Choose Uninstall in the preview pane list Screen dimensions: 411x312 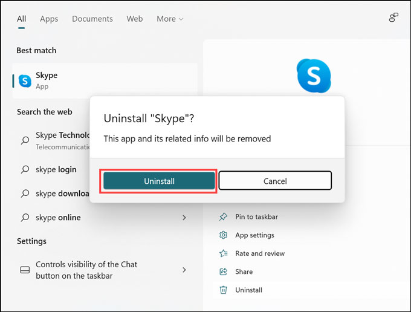tap(248, 290)
